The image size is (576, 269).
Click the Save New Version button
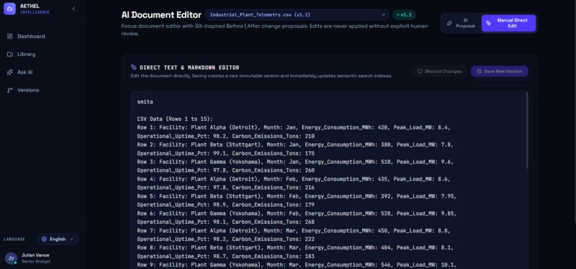(x=500, y=72)
